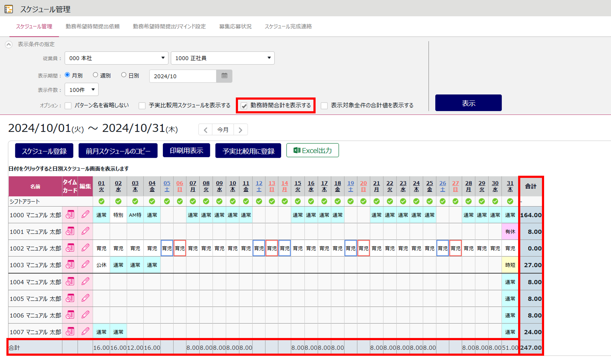Screen dimensions: 611x360
Task: Uncheck 勤務時間合計を表示する checkbox
Action: coord(244,106)
